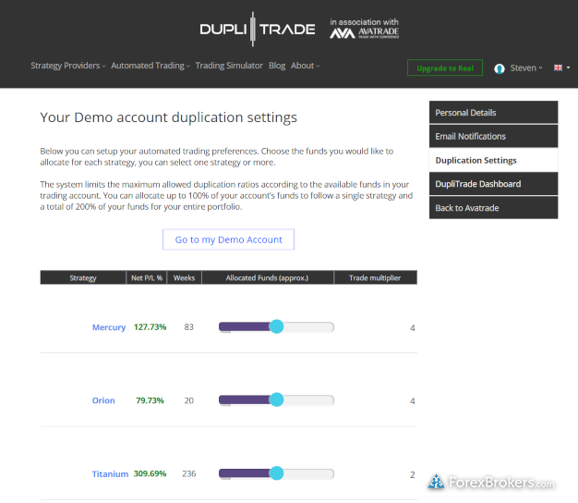578x503 pixels.
Task: Open the About dropdown menu
Action: pos(306,66)
